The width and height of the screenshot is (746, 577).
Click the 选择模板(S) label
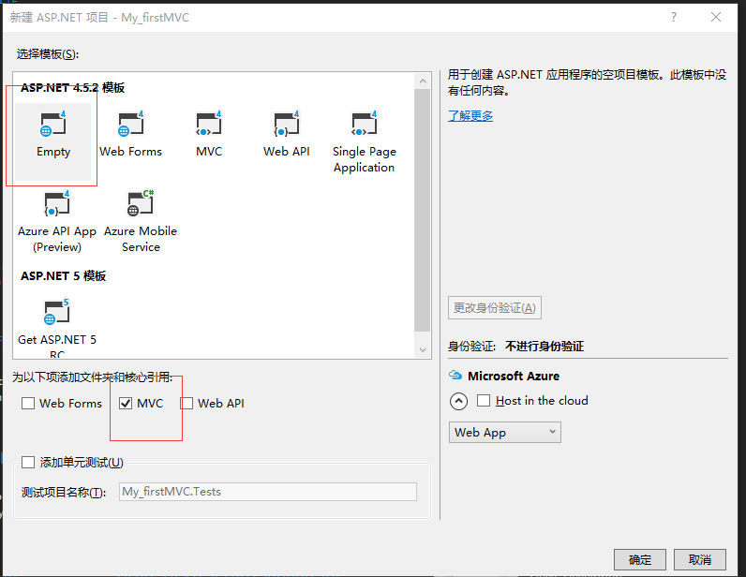[48, 54]
